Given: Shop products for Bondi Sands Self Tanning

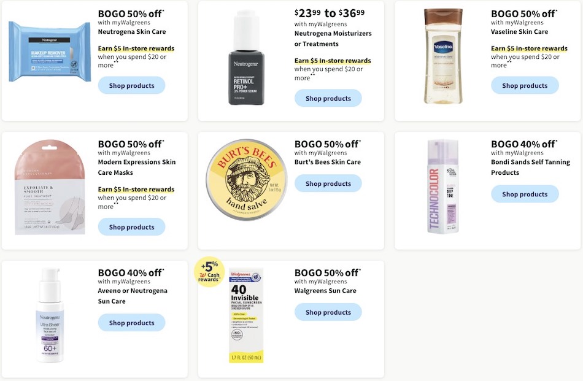Looking at the screenshot, I should (525, 194).
